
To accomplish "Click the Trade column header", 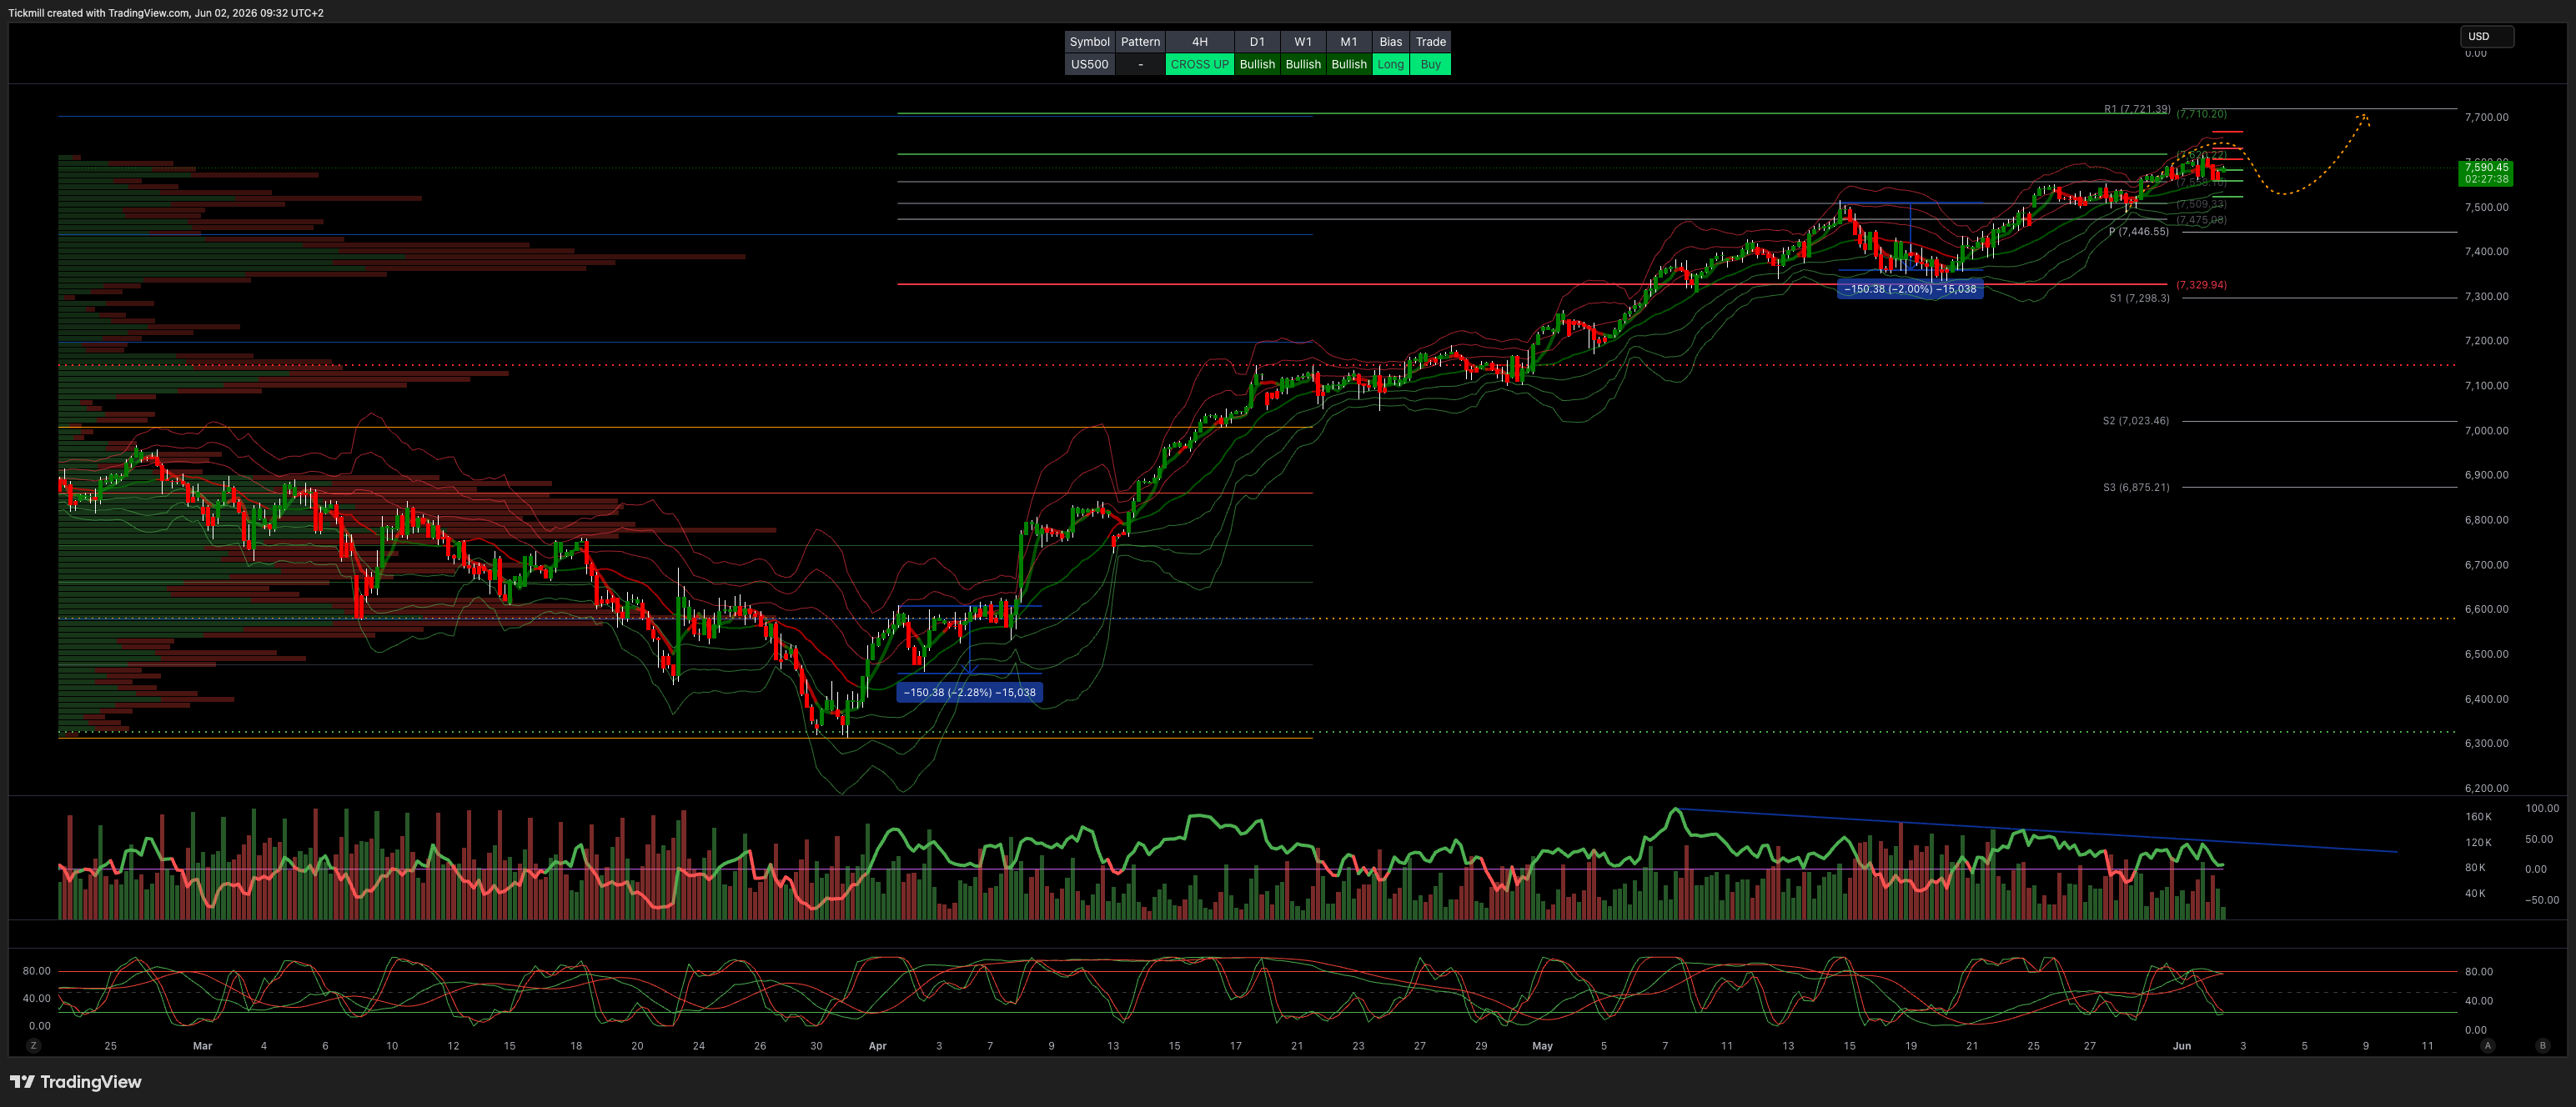I will (1430, 41).
